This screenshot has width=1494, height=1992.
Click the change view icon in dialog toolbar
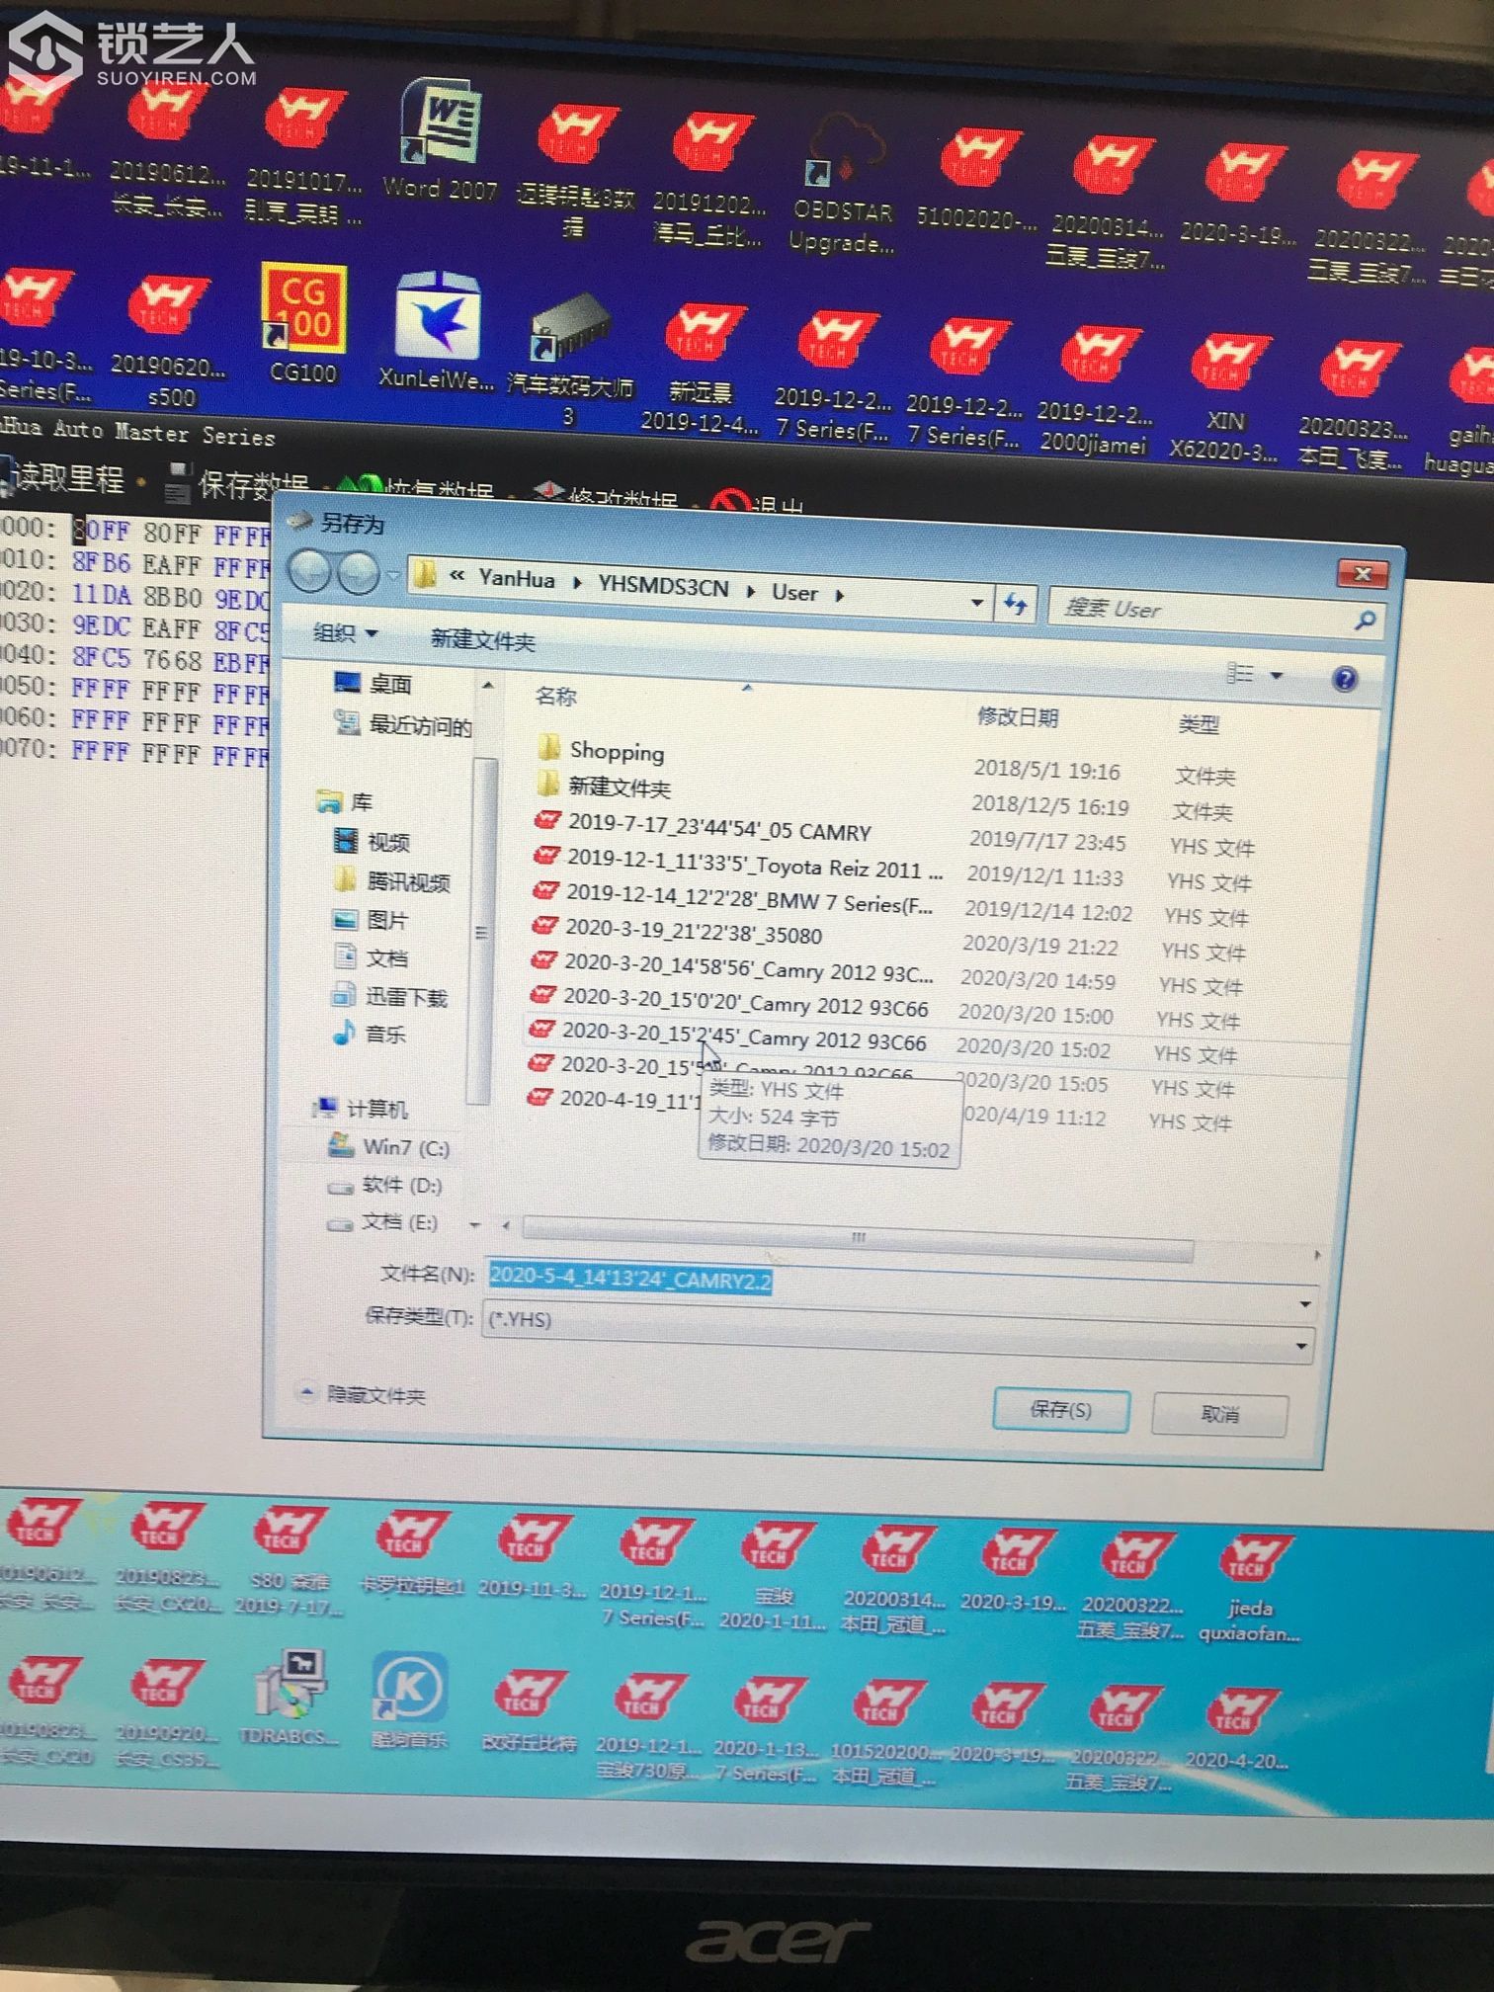[1239, 673]
